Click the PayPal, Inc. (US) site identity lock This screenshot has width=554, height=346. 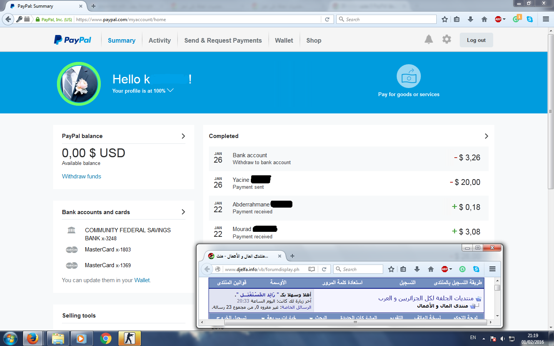53,20
